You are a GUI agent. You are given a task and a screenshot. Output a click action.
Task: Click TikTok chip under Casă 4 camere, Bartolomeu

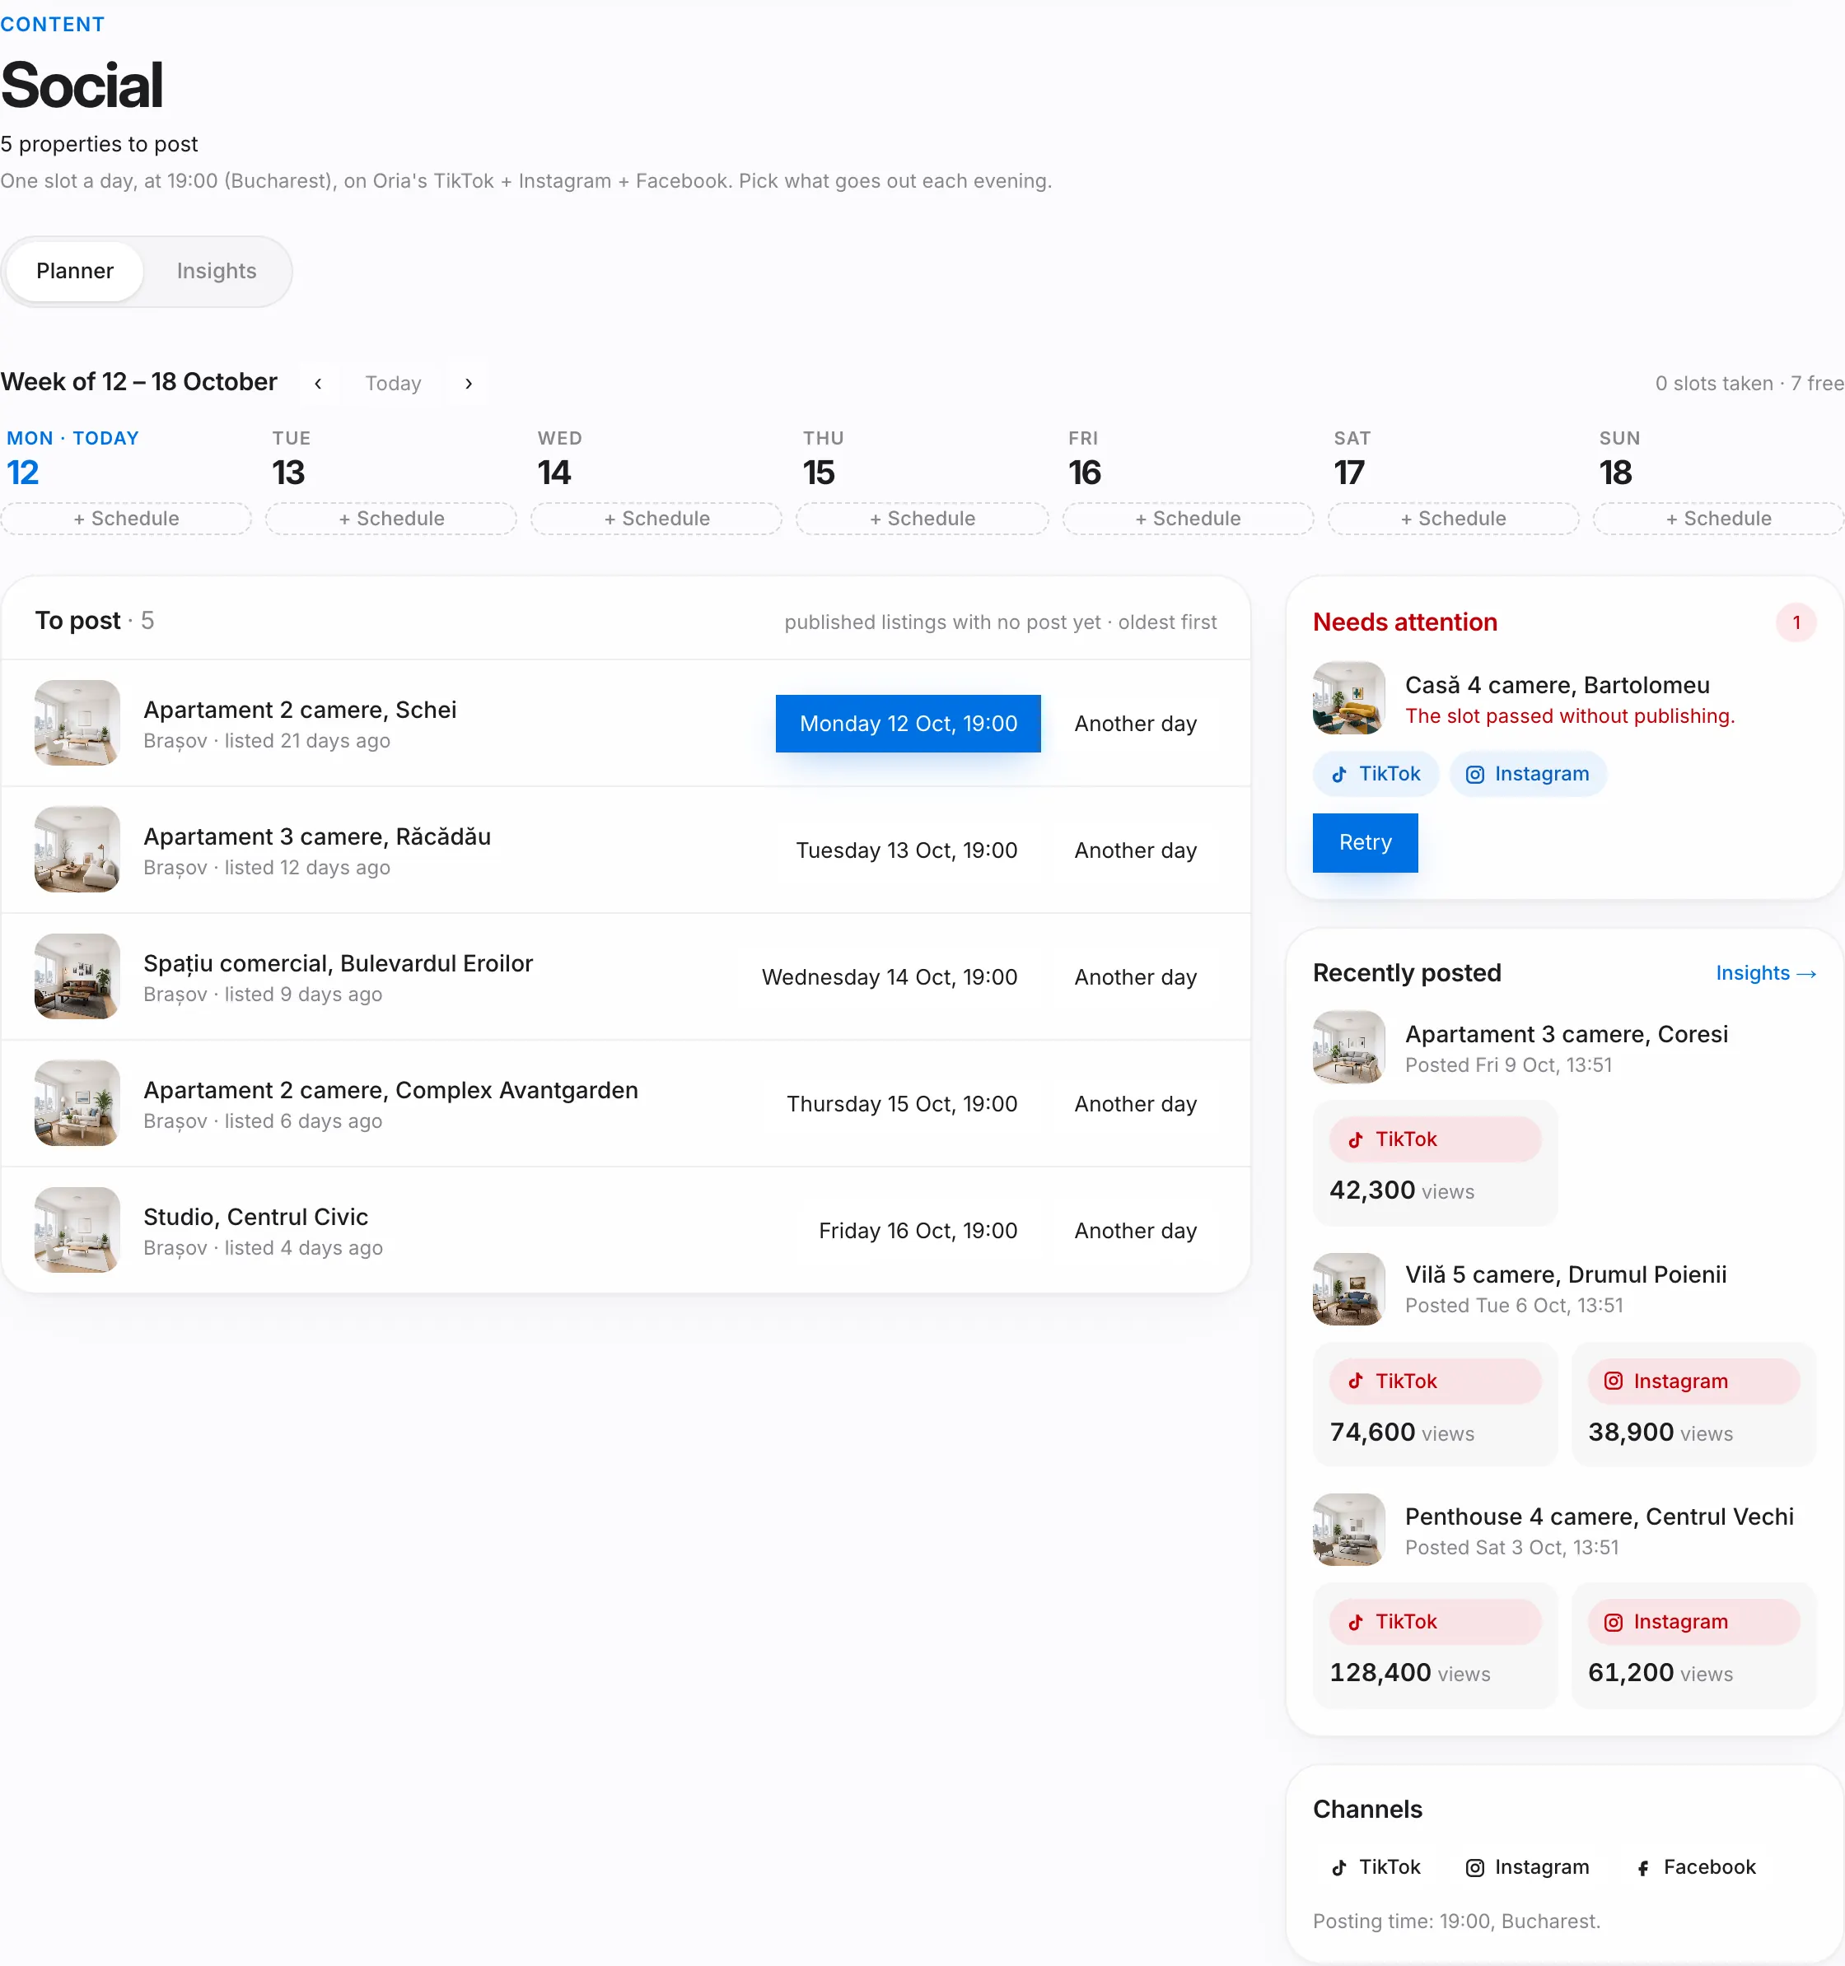click(1375, 773)
